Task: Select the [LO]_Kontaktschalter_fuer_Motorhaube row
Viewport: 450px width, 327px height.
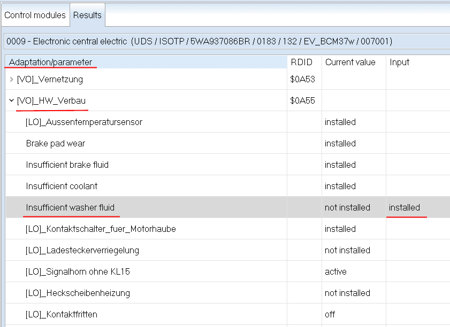Action: click(101, 229)
